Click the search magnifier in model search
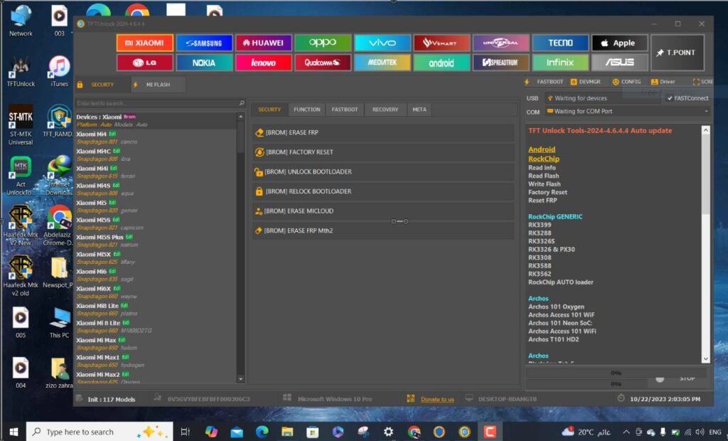728x441 pixels. click(x=242, y=103)
